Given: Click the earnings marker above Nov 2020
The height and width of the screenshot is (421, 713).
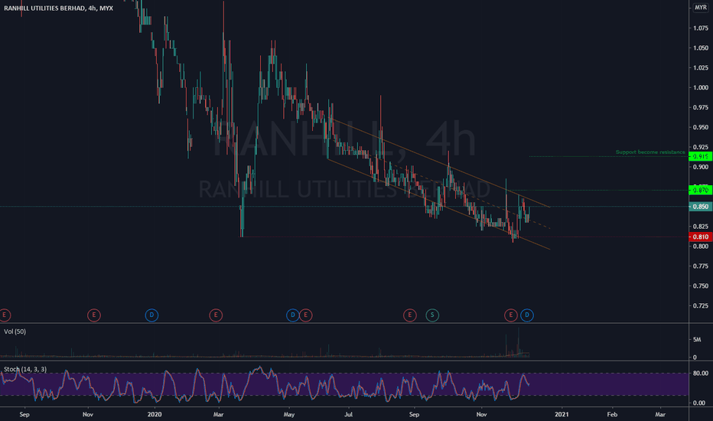Looking at the screenshot, I should pos(510,315).
